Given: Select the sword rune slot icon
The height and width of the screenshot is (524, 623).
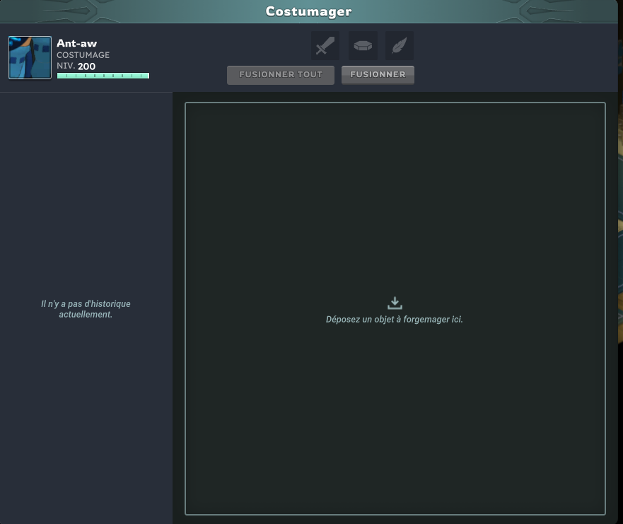Looking at the screenshot, I should click(325, 46).
